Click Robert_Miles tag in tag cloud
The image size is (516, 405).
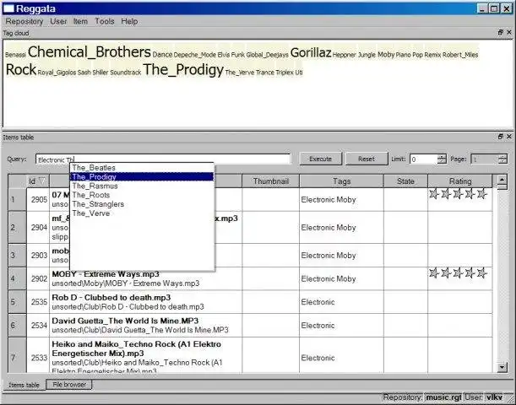460,55
